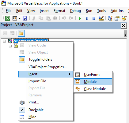Click the Insert UserForm toolbar icon
Viewport: 129px width, 123px height.
(15, 18)
